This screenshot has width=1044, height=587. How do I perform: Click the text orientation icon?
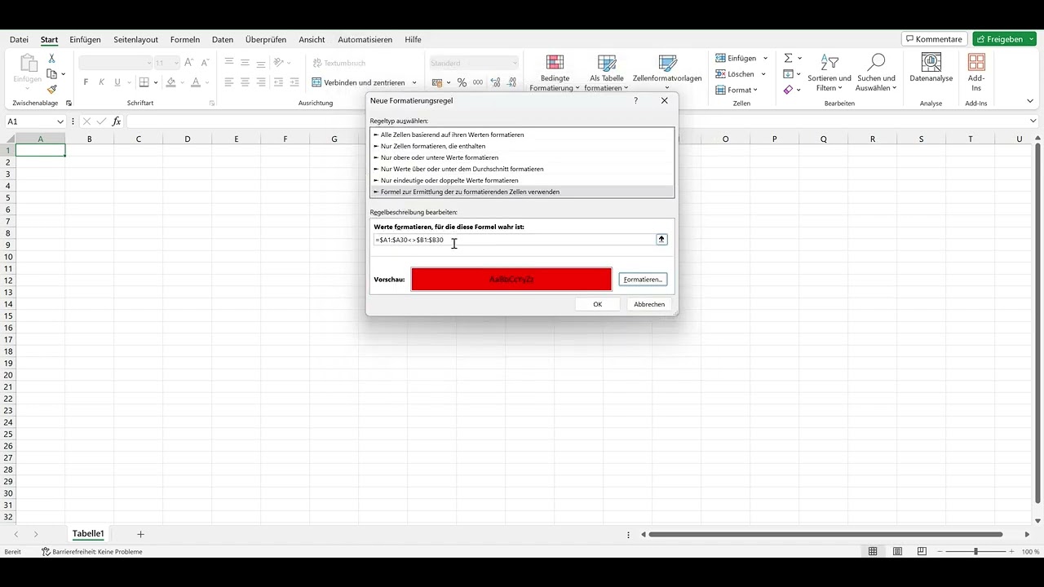(x=279, y=63)
